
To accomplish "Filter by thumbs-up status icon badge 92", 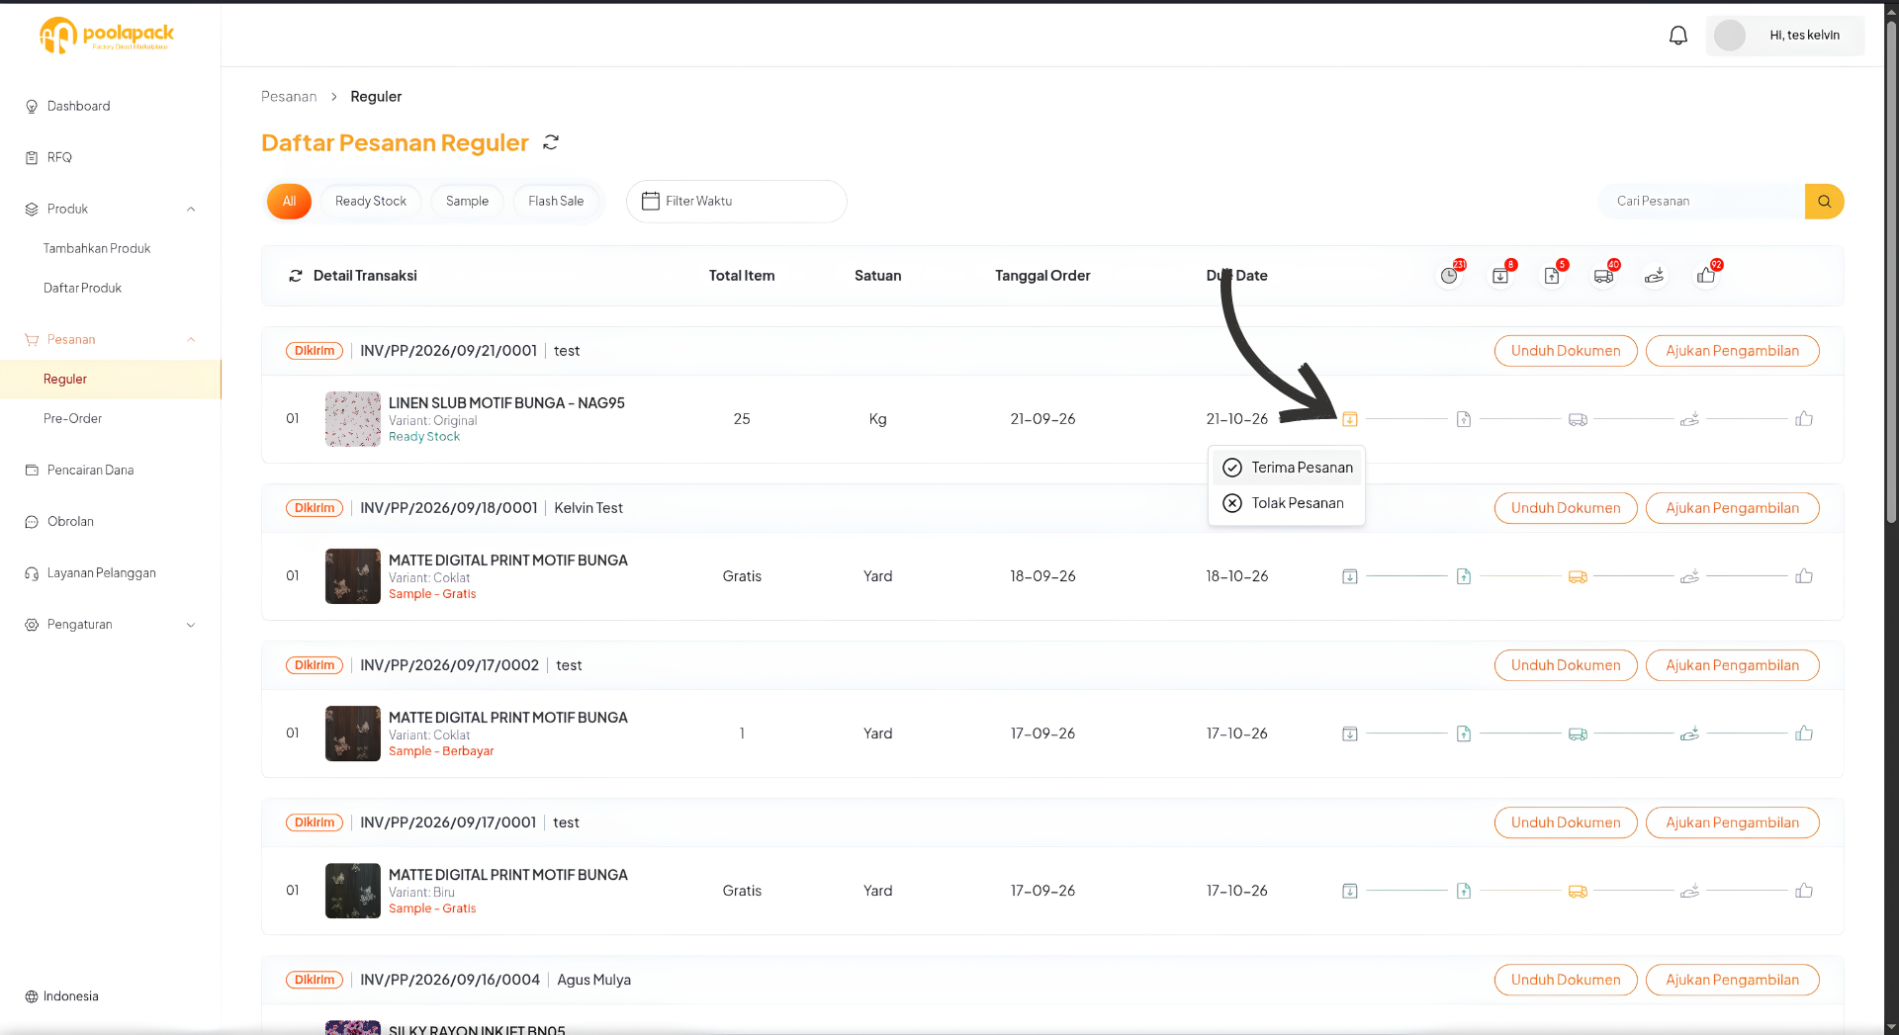I will pos(1706,276).
